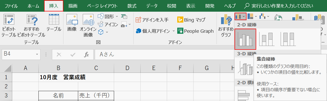The height and width of the screenshot is (101, 327).
Task: Switch to the ページ レイアウト tab
Action: (x=102, y=6)
